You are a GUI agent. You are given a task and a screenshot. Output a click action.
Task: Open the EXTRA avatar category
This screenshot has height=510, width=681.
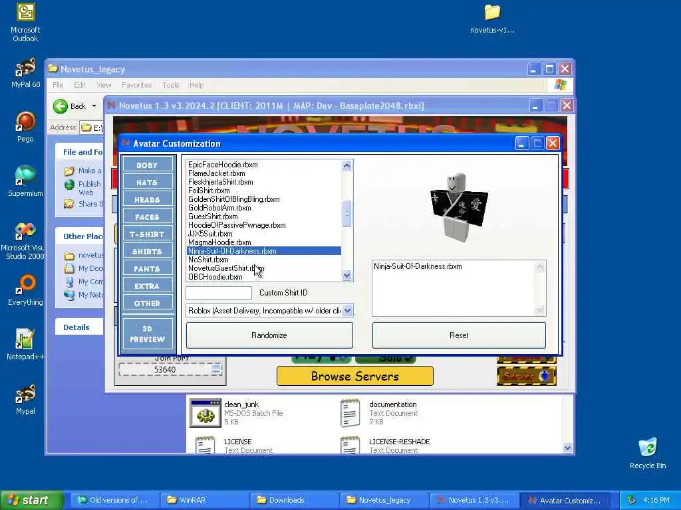pos(147,286)
